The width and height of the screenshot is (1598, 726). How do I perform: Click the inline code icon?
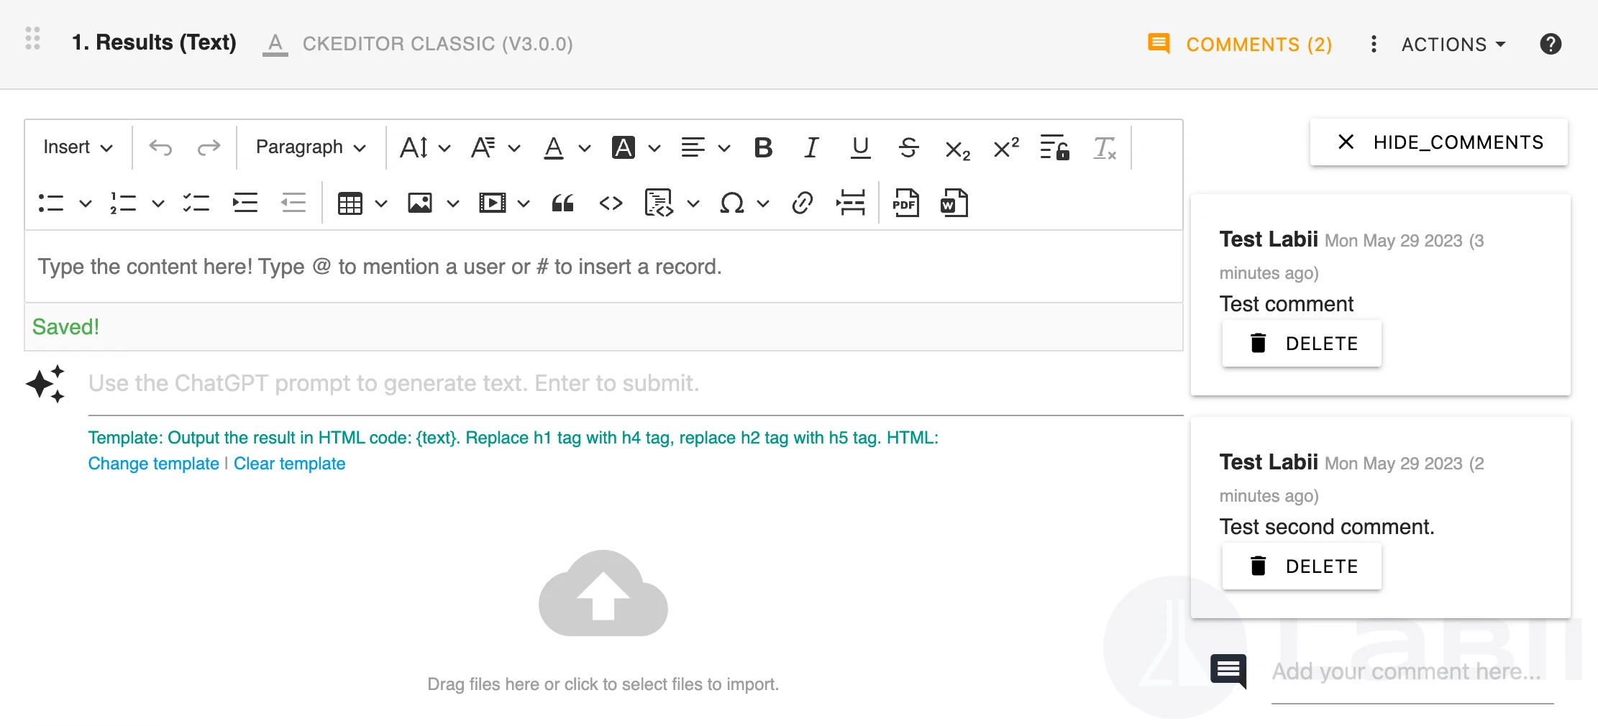611,203
